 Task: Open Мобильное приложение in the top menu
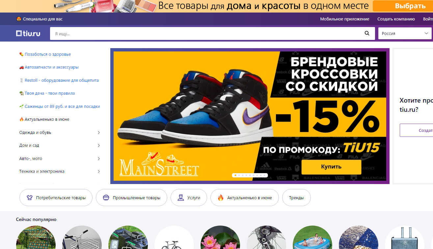pos(345,19)
